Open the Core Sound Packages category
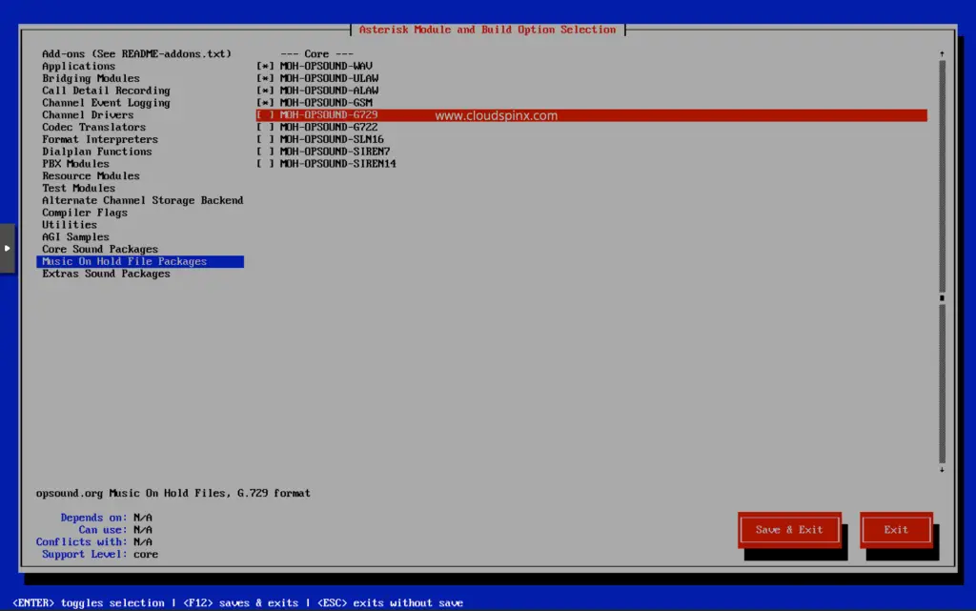Screen dimensions: 976x611 [99, 249]
